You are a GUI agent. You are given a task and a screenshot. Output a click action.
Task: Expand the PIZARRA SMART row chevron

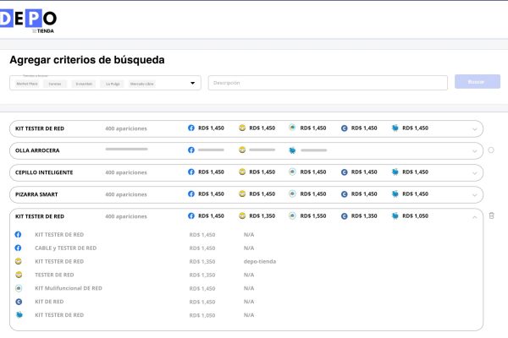point(475,194)
